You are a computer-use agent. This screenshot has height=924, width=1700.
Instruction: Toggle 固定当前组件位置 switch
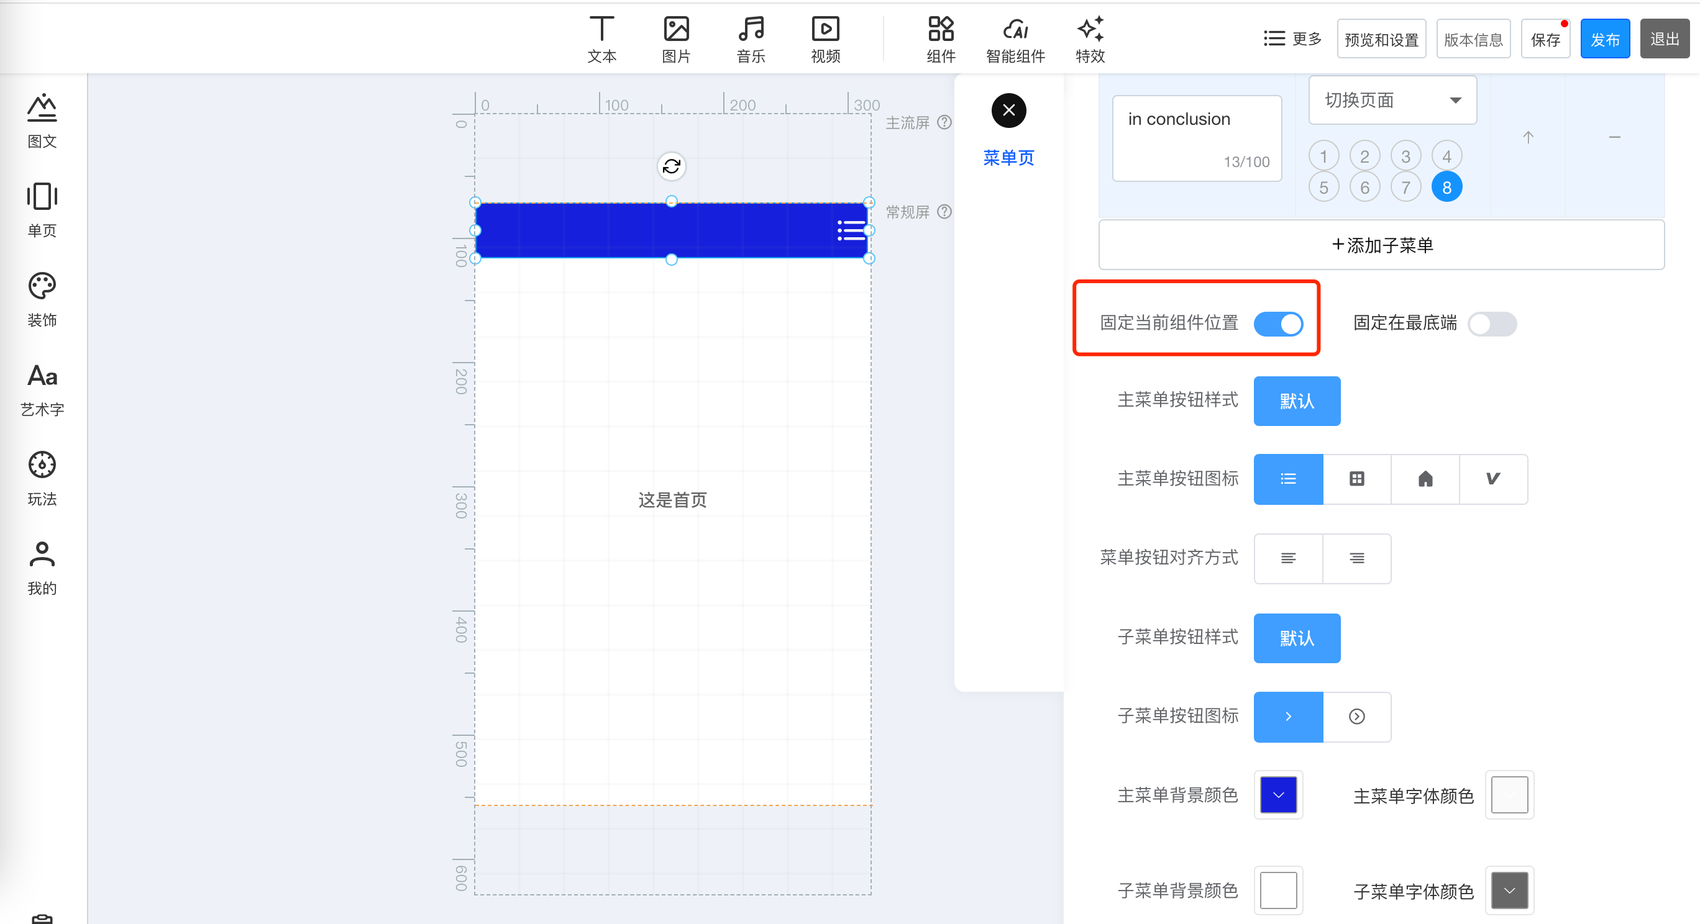coord(1278,324)
